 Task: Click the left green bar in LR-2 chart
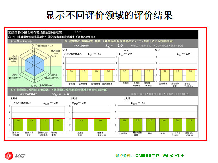click(x=82, y=125)
